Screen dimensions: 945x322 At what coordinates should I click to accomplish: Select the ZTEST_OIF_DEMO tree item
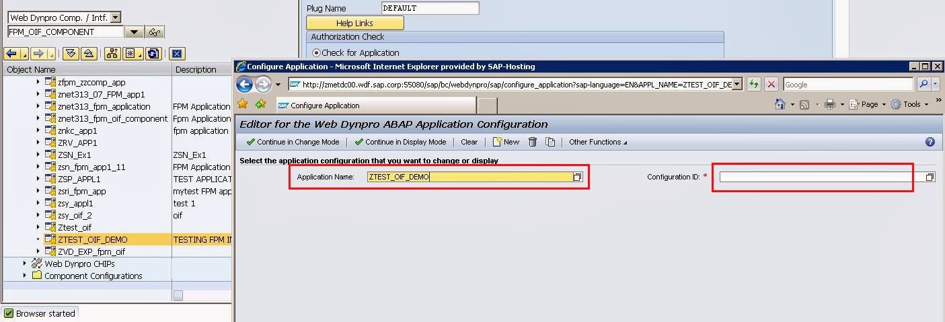click(x=92, y=239)
